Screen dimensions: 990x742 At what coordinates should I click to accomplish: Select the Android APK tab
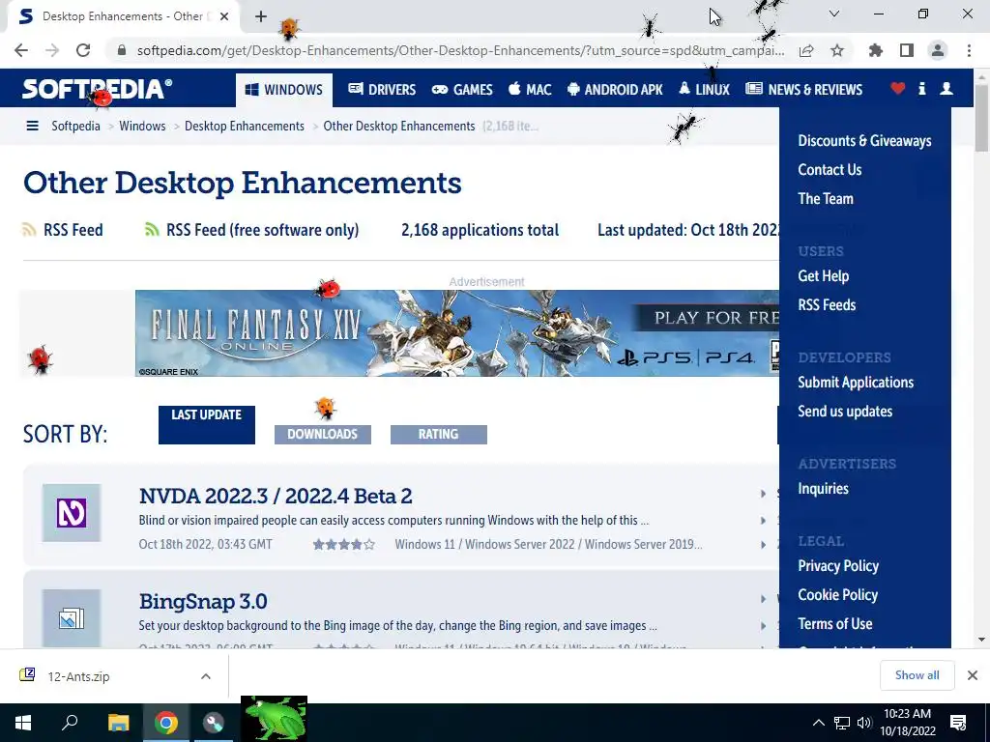[x=614, y=90]
